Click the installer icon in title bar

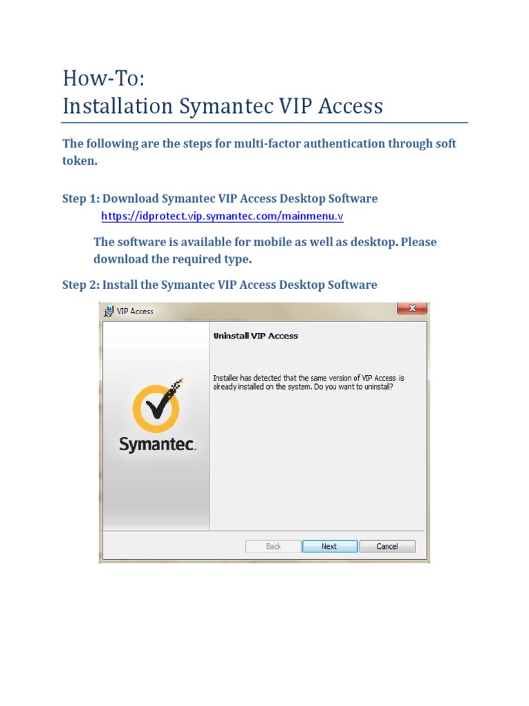click(x=108, y=311)
